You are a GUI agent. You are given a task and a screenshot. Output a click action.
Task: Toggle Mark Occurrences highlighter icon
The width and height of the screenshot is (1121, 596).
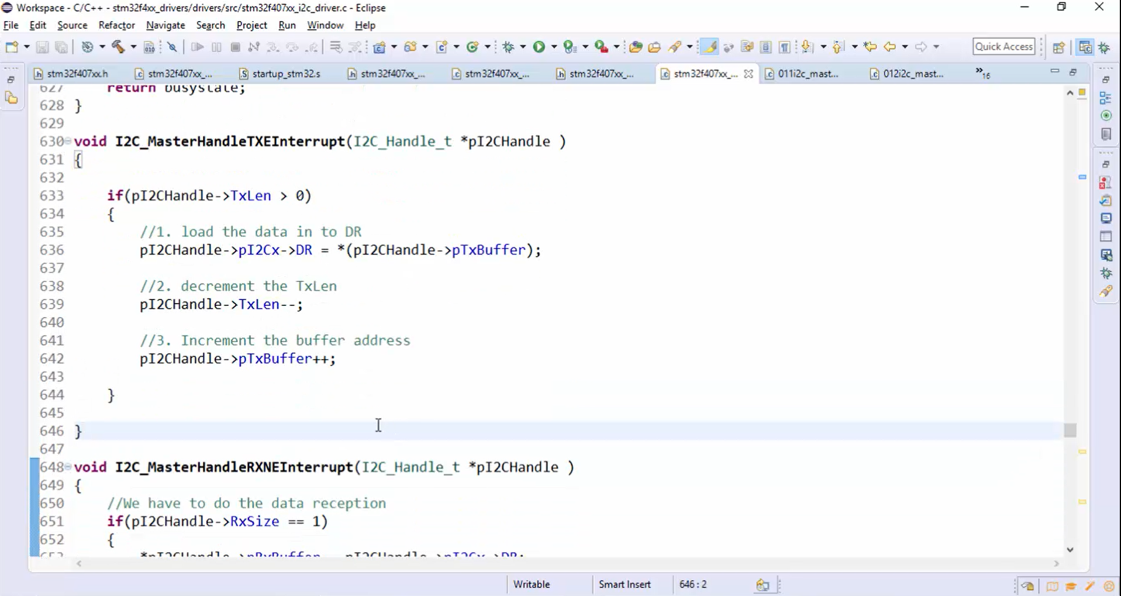(709, 47)
